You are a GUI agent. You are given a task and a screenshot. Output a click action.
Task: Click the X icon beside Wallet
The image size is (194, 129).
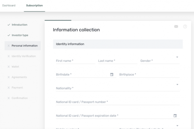pos(8,67)
